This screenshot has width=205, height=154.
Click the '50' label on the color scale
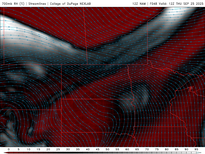click(107, 149)
